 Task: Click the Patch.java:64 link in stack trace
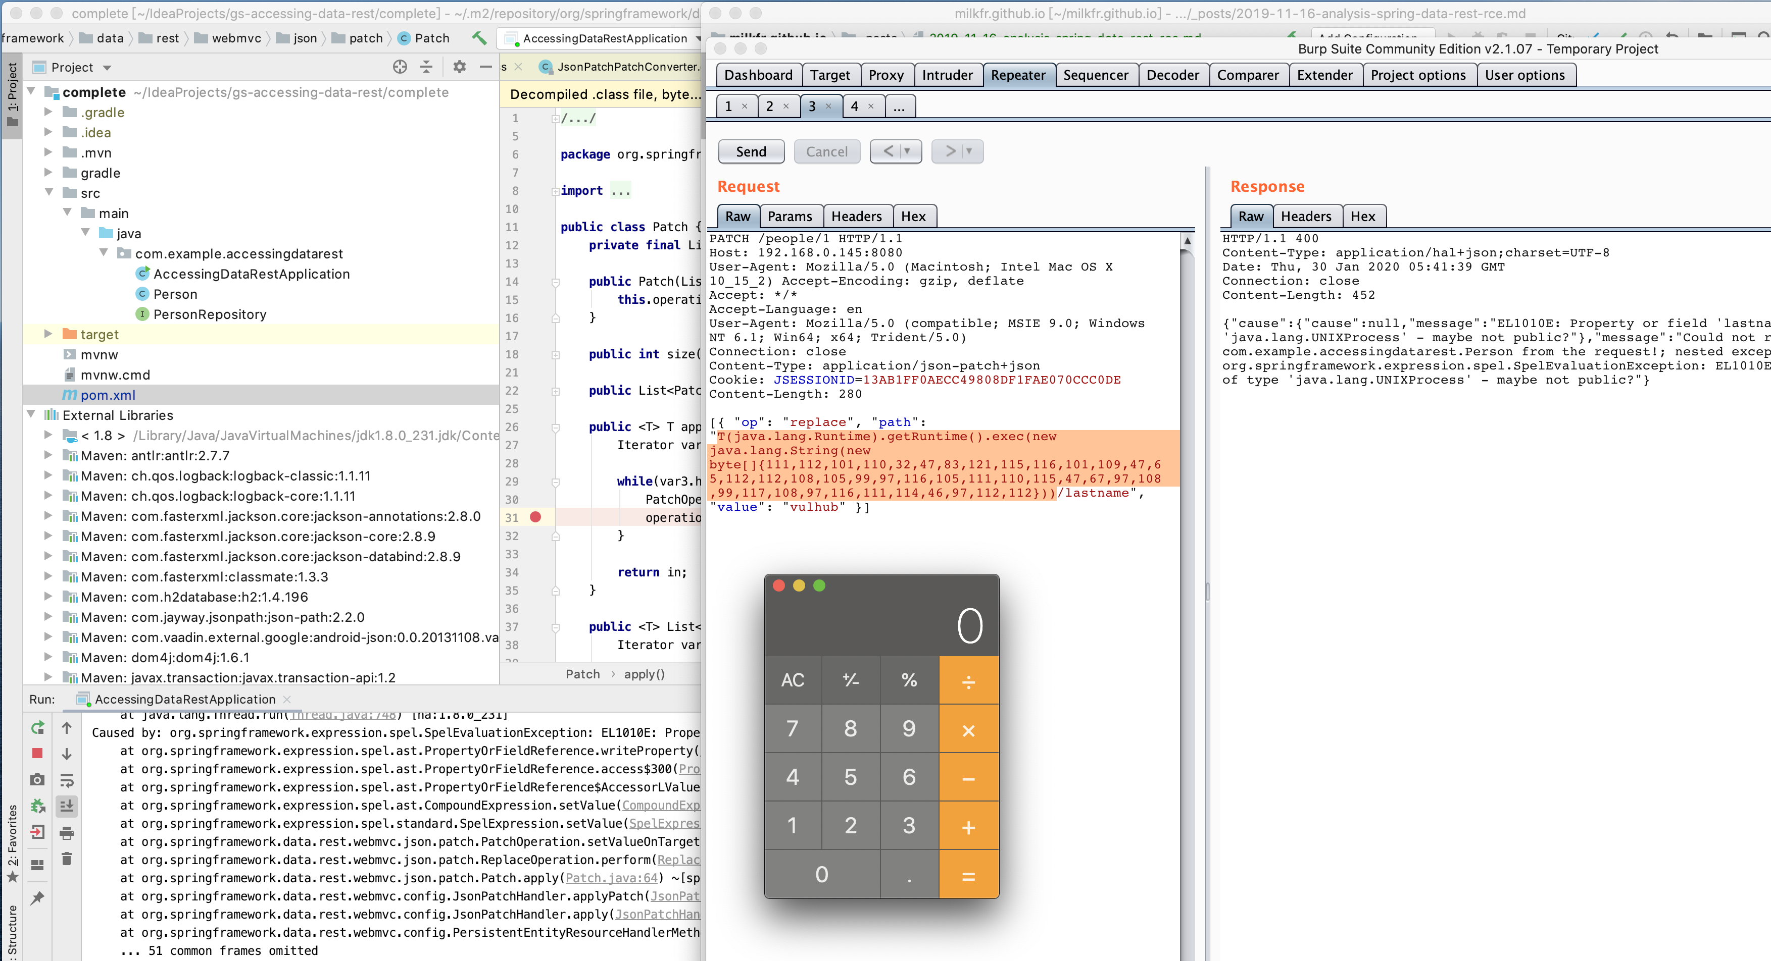(x=611, y=878)
